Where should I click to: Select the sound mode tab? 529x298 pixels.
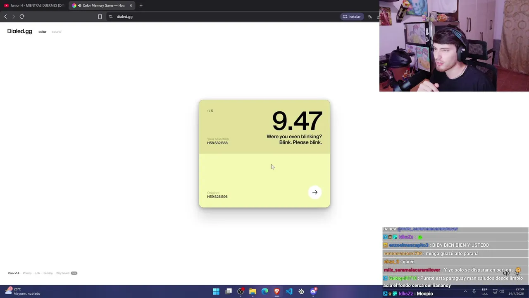[x=56, y=32]
